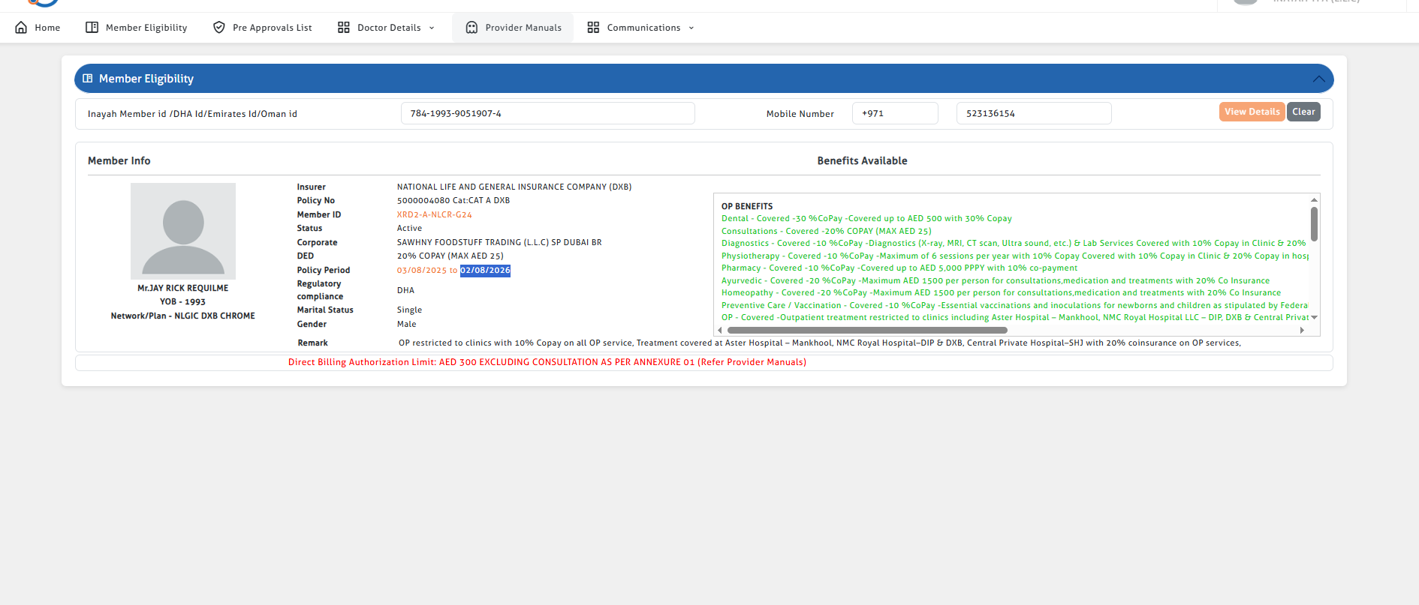Viewport: 1419px width, 605px height.
Task: Expand the Communications dropdown chevron
Action: pos(691,28)
